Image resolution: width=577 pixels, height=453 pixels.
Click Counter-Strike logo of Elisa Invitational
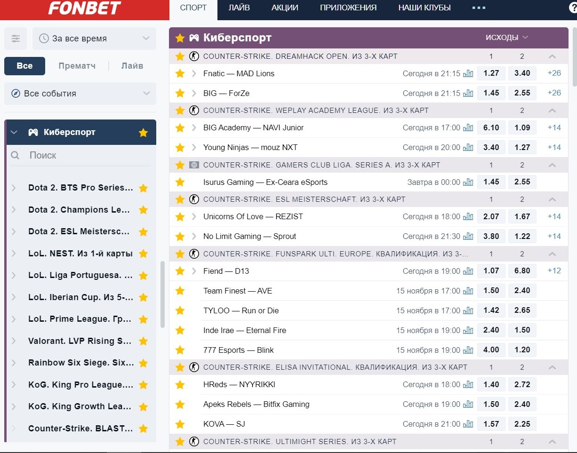[194, 367]
